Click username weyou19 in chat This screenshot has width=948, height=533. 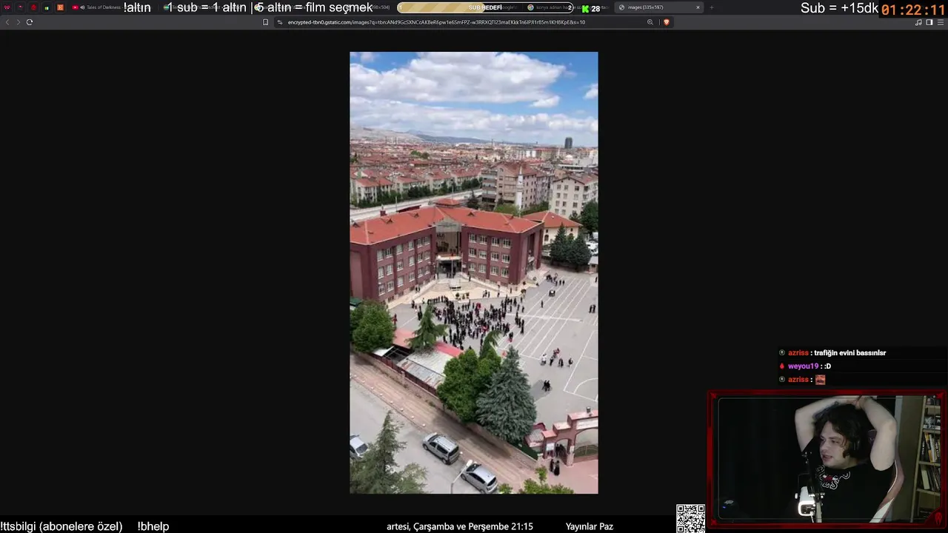[x=803, y=366]
